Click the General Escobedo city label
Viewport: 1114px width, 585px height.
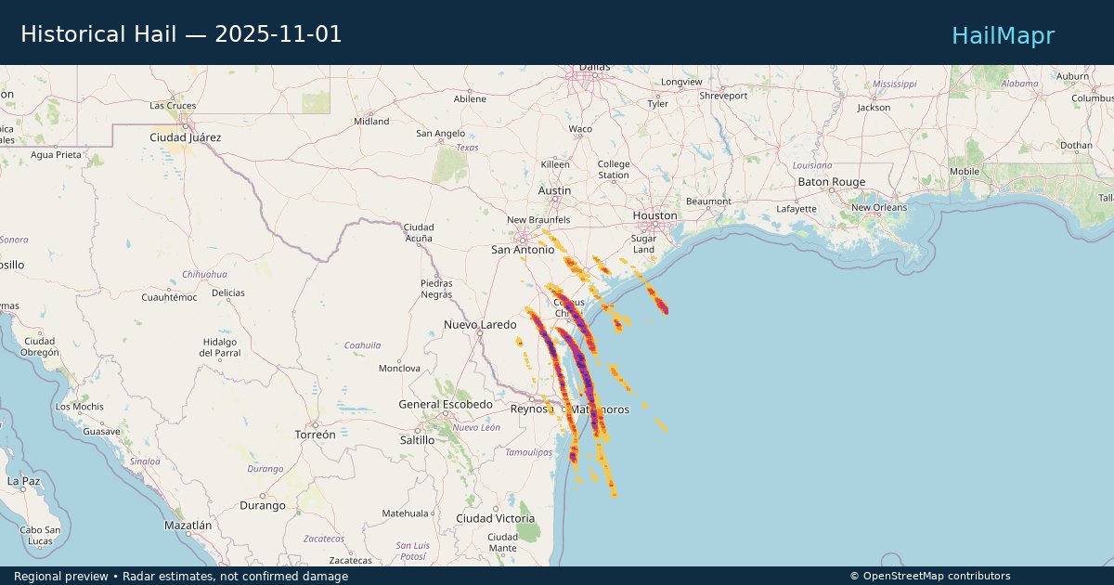[x=446, y=405]
